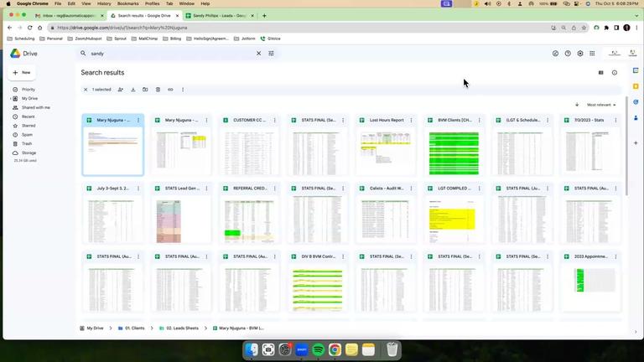Screen dimensions: 644x362
Task: Select the LGT COMPILED yellow thumbnail
Action: [454, 220]
